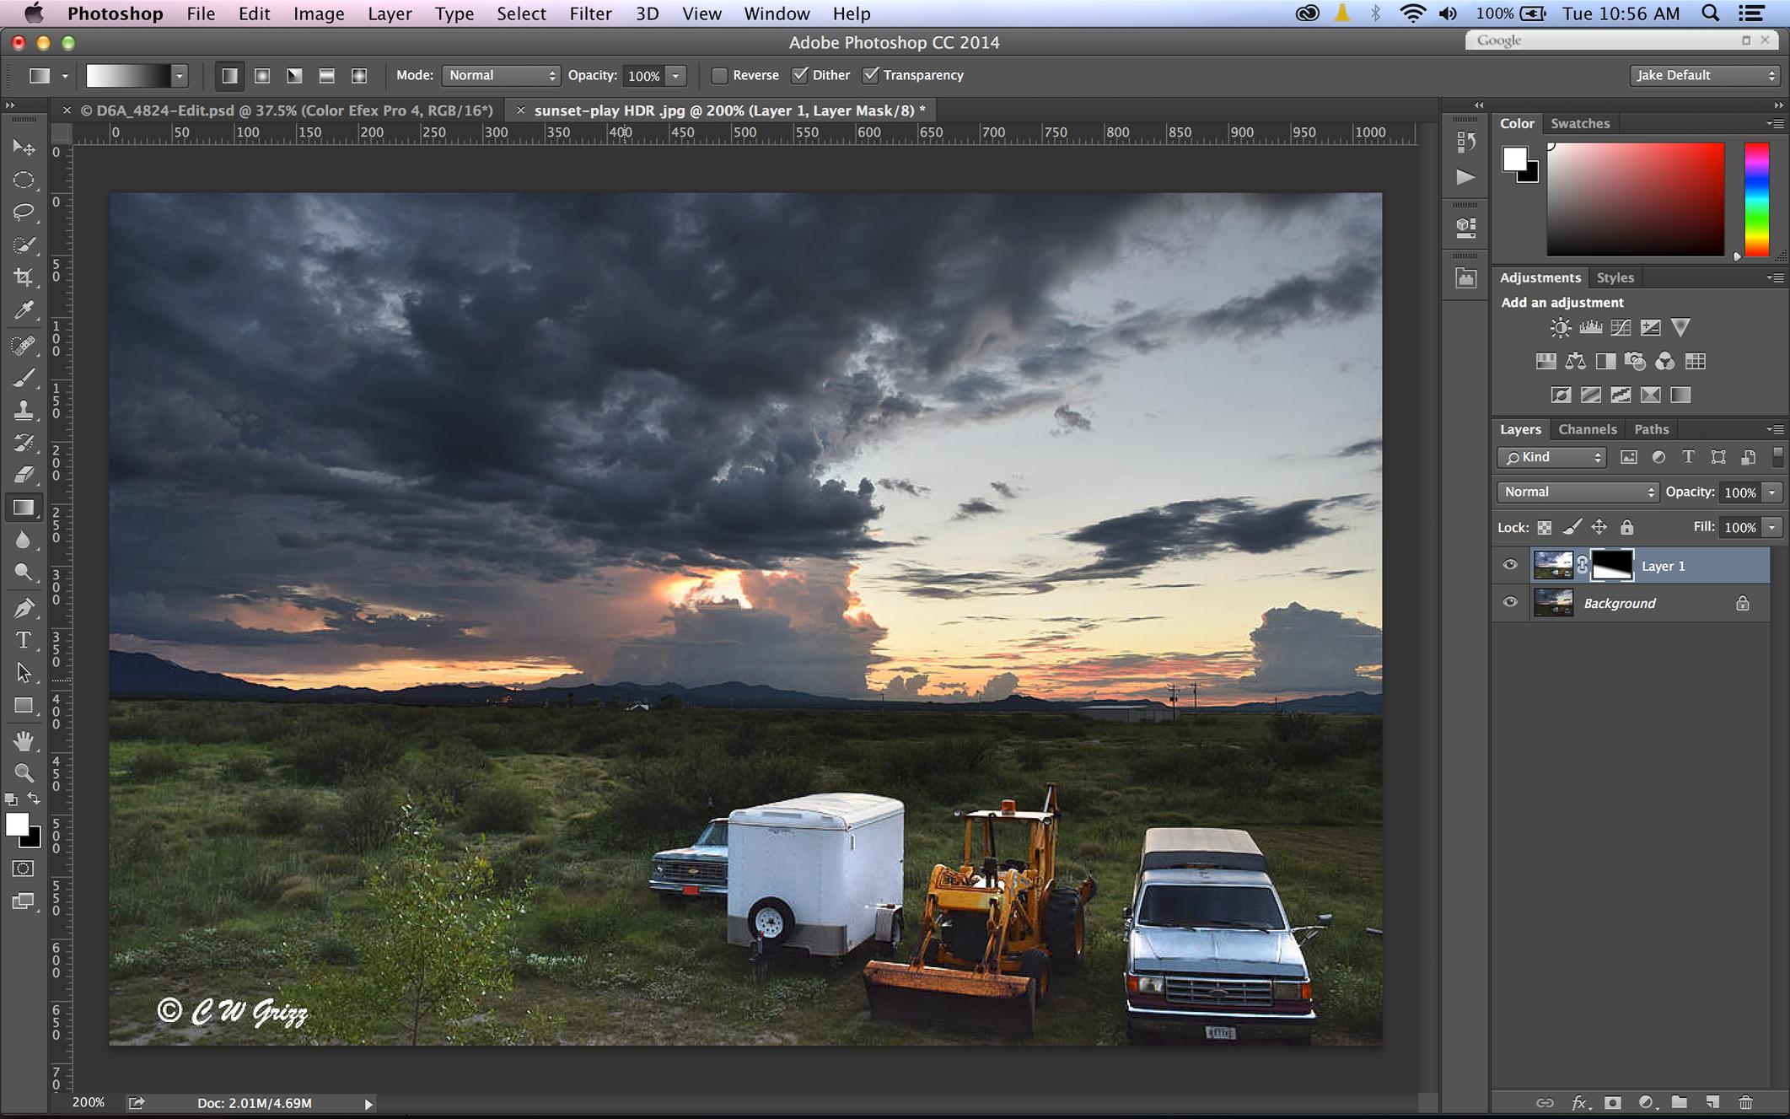Add a Curves adjustment icon
Viewport: 1790px width, 1119px height.
[1621, 328]
